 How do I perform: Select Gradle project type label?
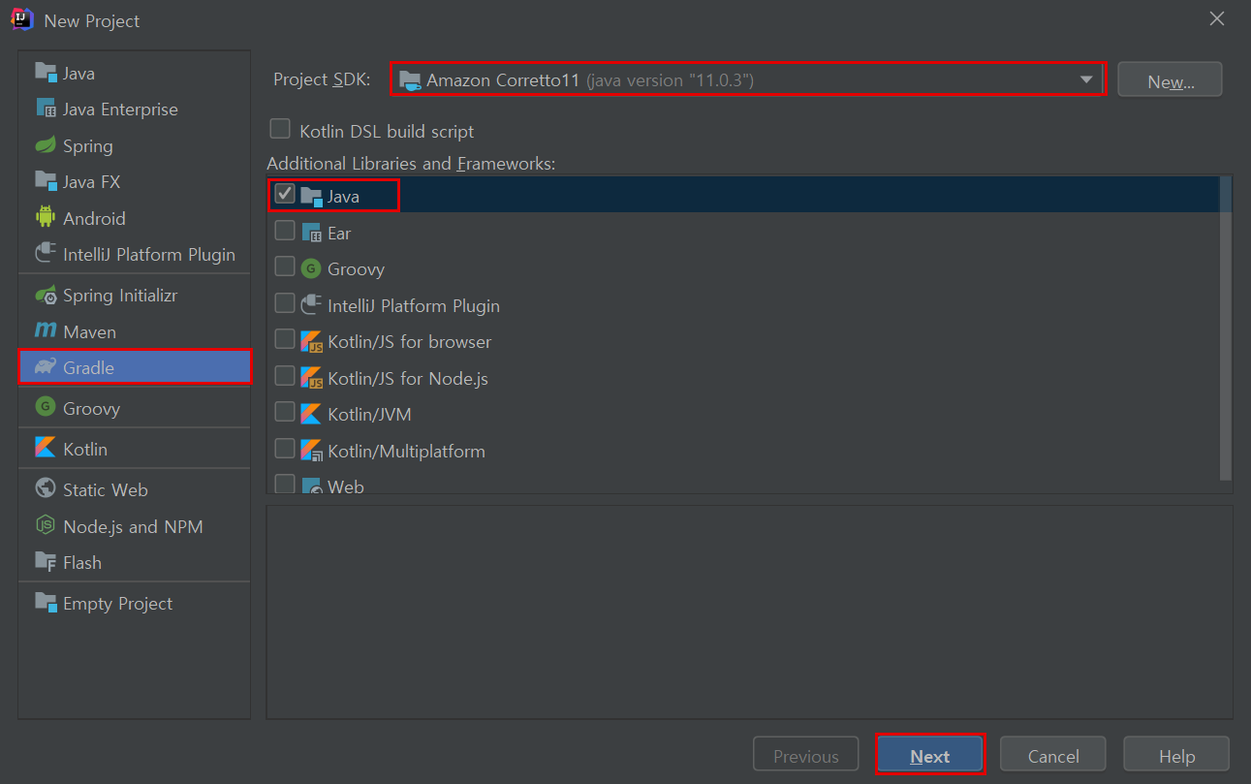(x=88, y=368)
